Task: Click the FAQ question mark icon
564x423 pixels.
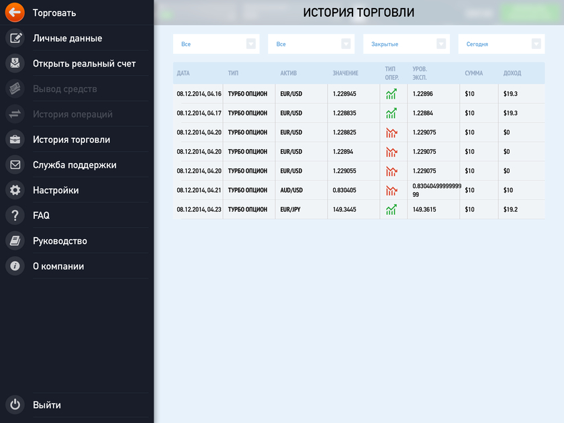Action: 15,216
